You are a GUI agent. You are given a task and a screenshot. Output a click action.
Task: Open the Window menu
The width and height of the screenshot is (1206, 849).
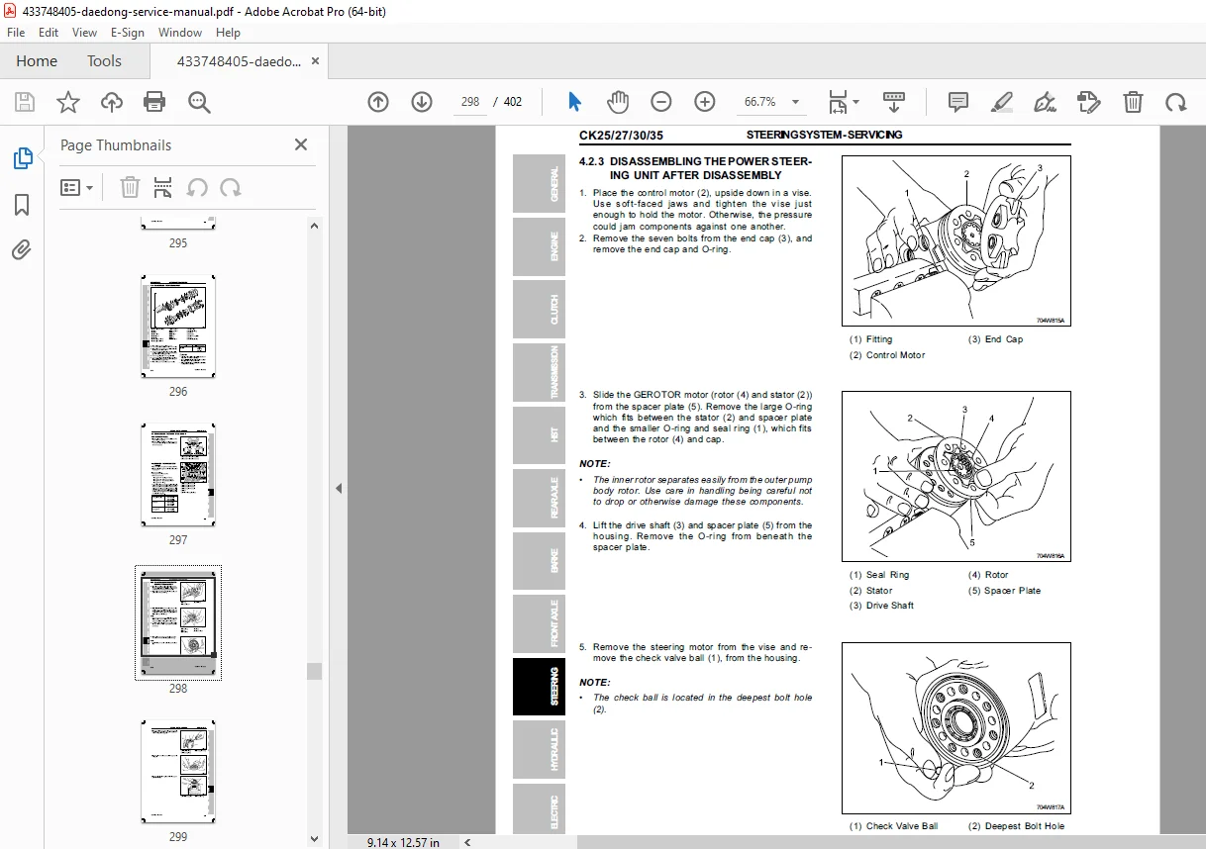(180, 32)
